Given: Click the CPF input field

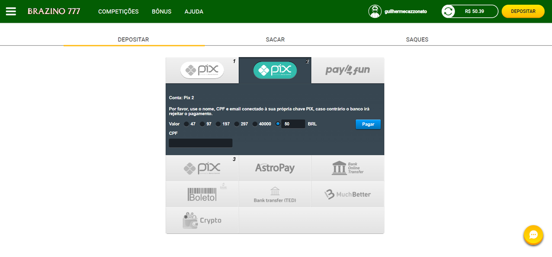Looking at the screenshot, I should (x=201, y=143).
